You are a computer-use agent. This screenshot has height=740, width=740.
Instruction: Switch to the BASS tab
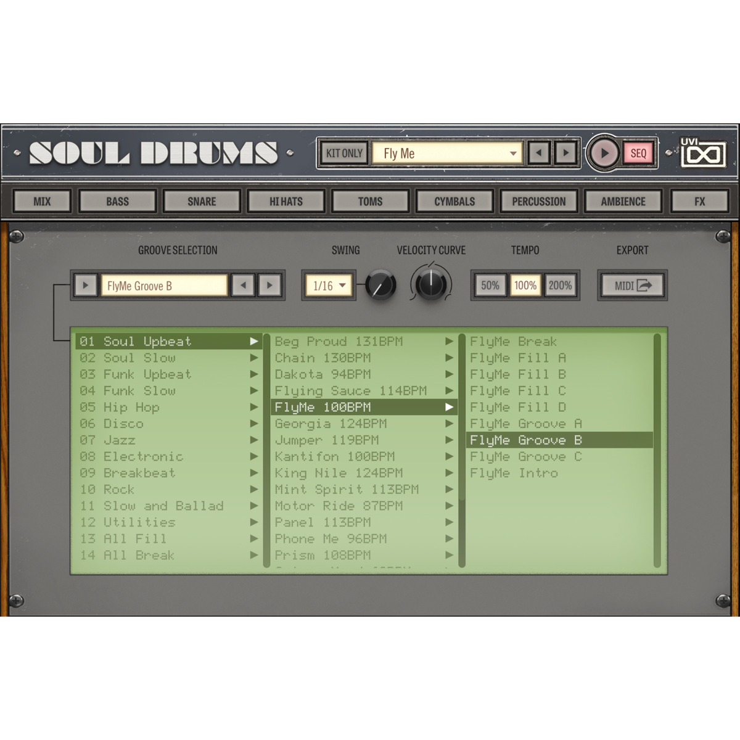117,201
